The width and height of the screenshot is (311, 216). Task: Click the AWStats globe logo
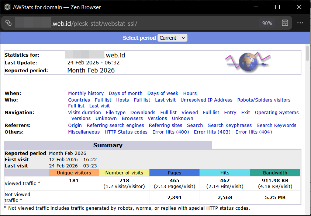tap(248, 62)
